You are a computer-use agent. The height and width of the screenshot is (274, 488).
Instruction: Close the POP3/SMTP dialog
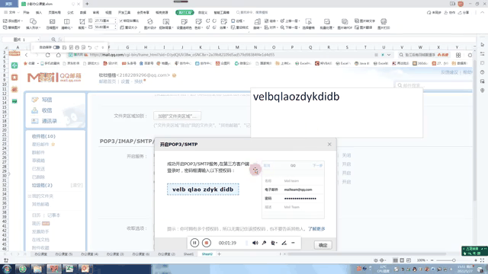(329, 144)
